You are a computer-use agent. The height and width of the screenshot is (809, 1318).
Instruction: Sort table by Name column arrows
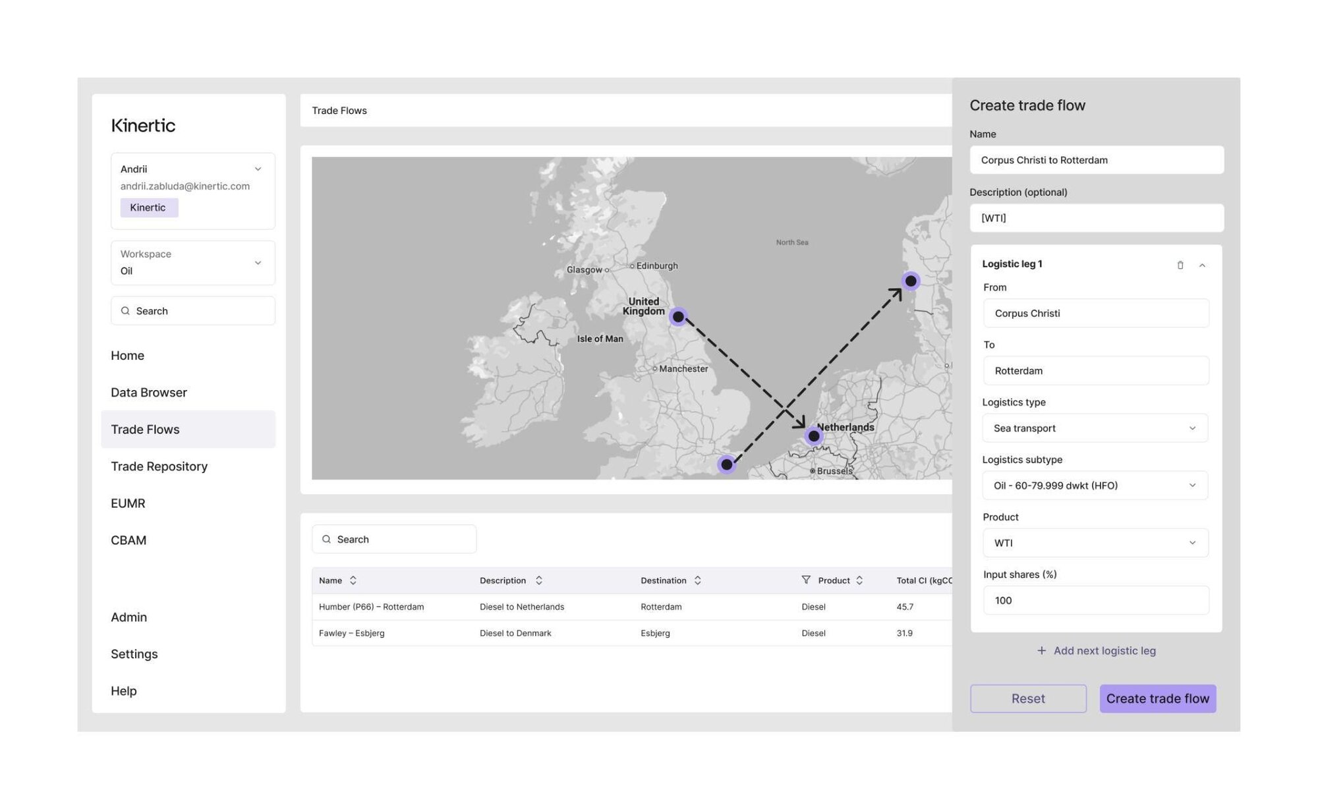pyautogui.click(x=353, y=580)
